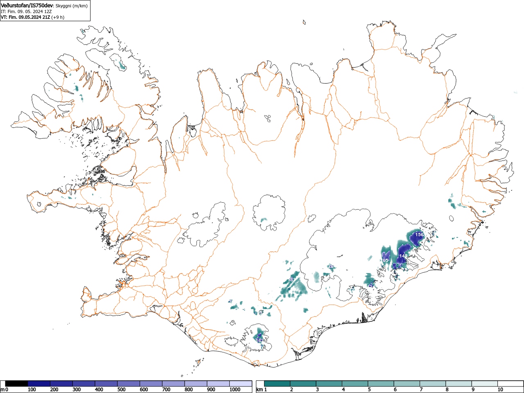This screenshot has width=524, height=393.
Task: Click the '145' visibility value on the map
Action: click(403, 256)
